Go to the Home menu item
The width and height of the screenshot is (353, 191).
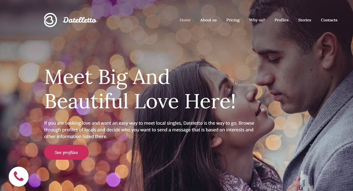pyautogui.click(x=185, y=20)
